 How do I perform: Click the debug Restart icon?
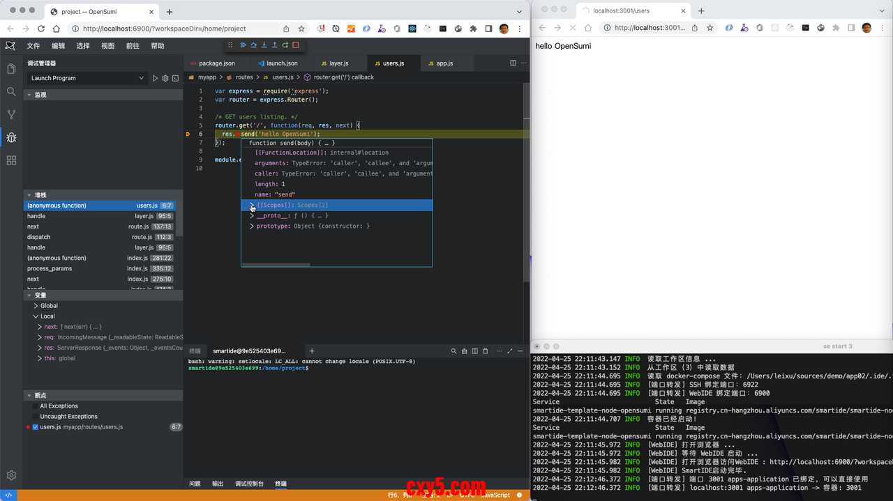[x=285, y=45]
